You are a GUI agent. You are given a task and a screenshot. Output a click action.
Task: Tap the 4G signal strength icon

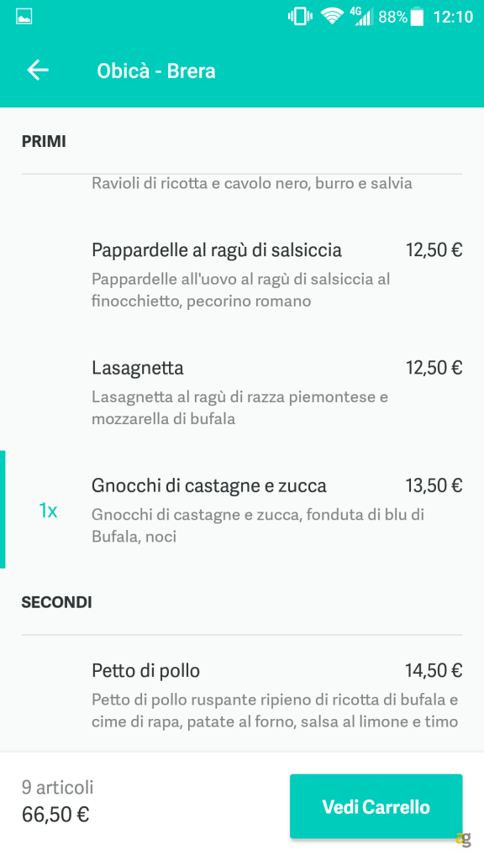[363, 14]
